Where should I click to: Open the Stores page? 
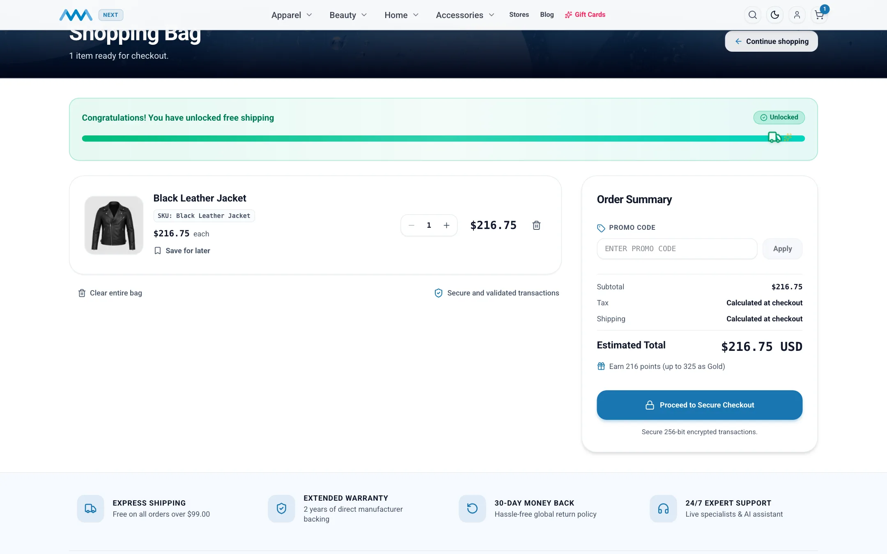(x=519, y=15)
